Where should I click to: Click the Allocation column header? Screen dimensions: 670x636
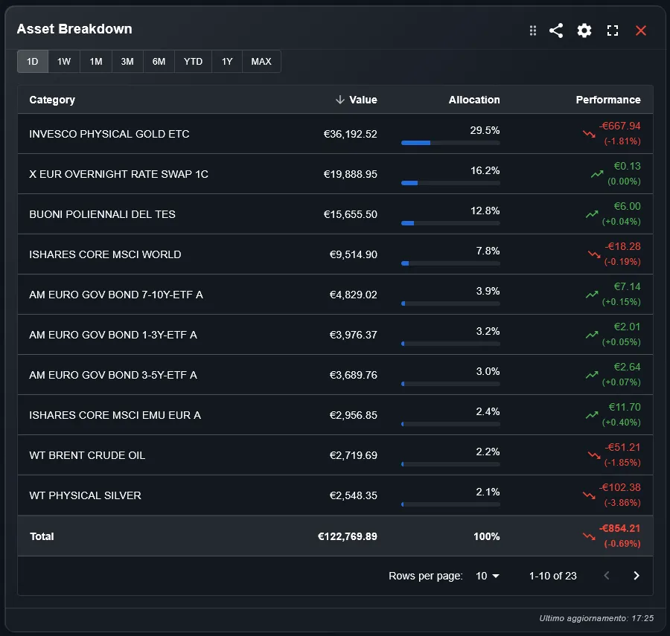point(474,99)
